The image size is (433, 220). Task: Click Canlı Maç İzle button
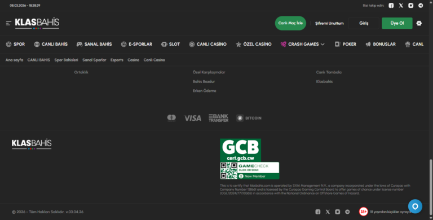[290, 23]
